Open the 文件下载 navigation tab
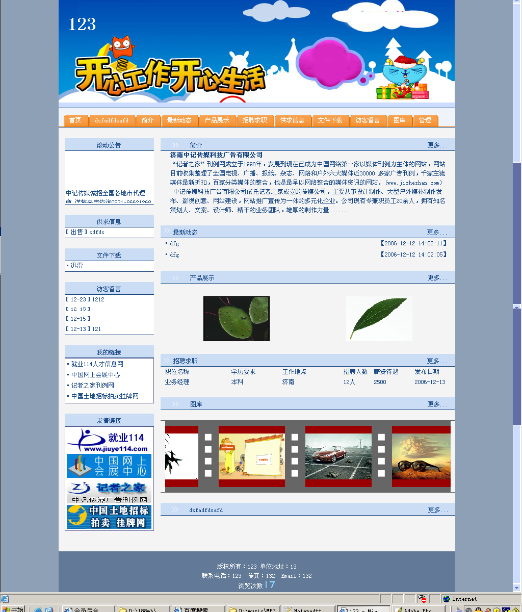Viewport: 522px width, 612px height. (330, 120)
